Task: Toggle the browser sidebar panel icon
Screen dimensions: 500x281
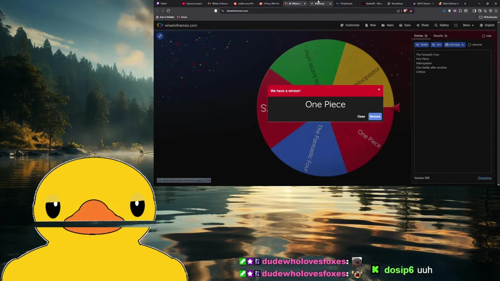Action: point(474,11)
